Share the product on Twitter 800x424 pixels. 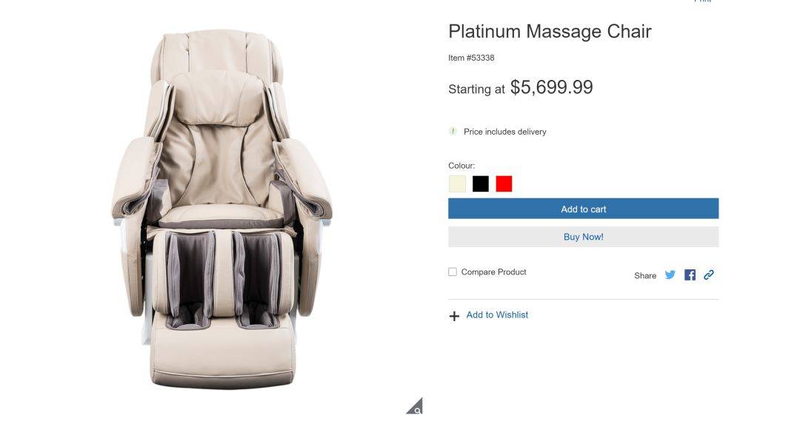coord(670,275)
